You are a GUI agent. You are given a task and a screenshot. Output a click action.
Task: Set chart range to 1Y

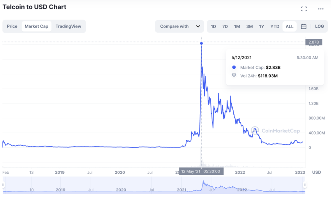[x=262, y=26]
